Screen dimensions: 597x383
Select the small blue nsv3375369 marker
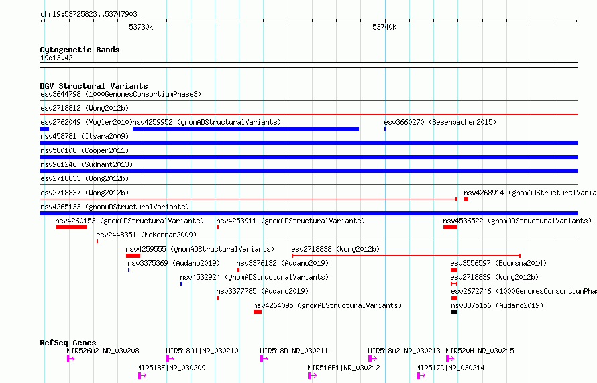pyautogui.click(x=129, y=270)
